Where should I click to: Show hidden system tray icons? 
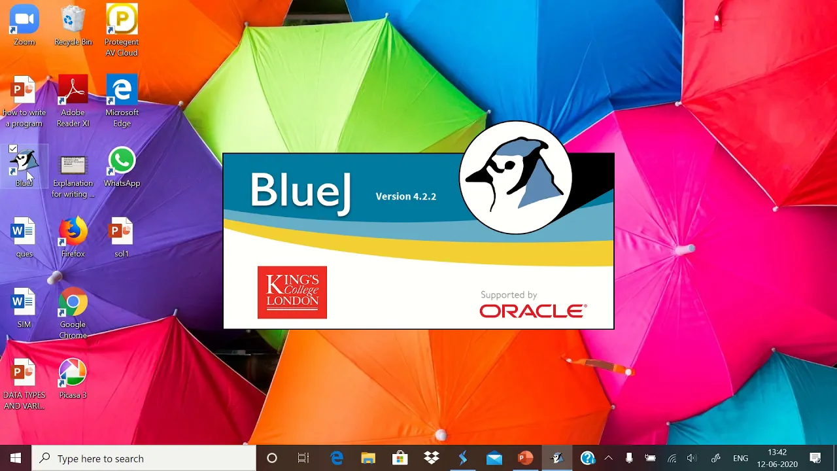[x=608, y=458]
